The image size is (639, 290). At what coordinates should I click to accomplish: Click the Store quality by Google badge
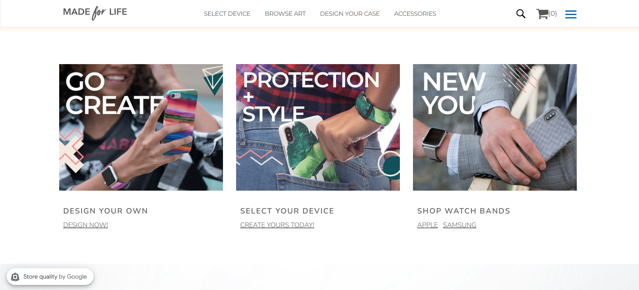coord(50,277)
